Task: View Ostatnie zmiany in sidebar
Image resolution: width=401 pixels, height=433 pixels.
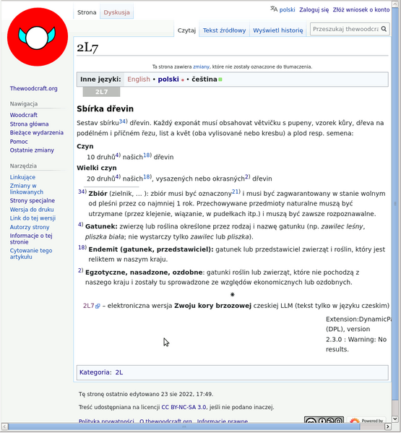Action: tap(32, 150)
